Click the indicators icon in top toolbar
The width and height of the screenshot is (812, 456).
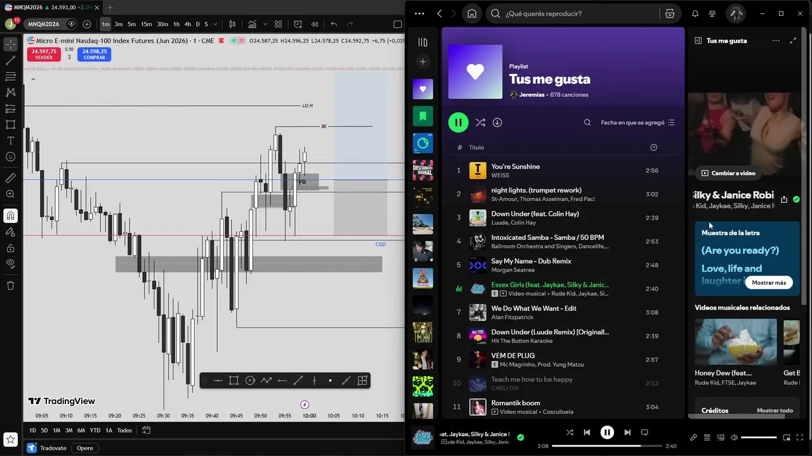[252, 24]
